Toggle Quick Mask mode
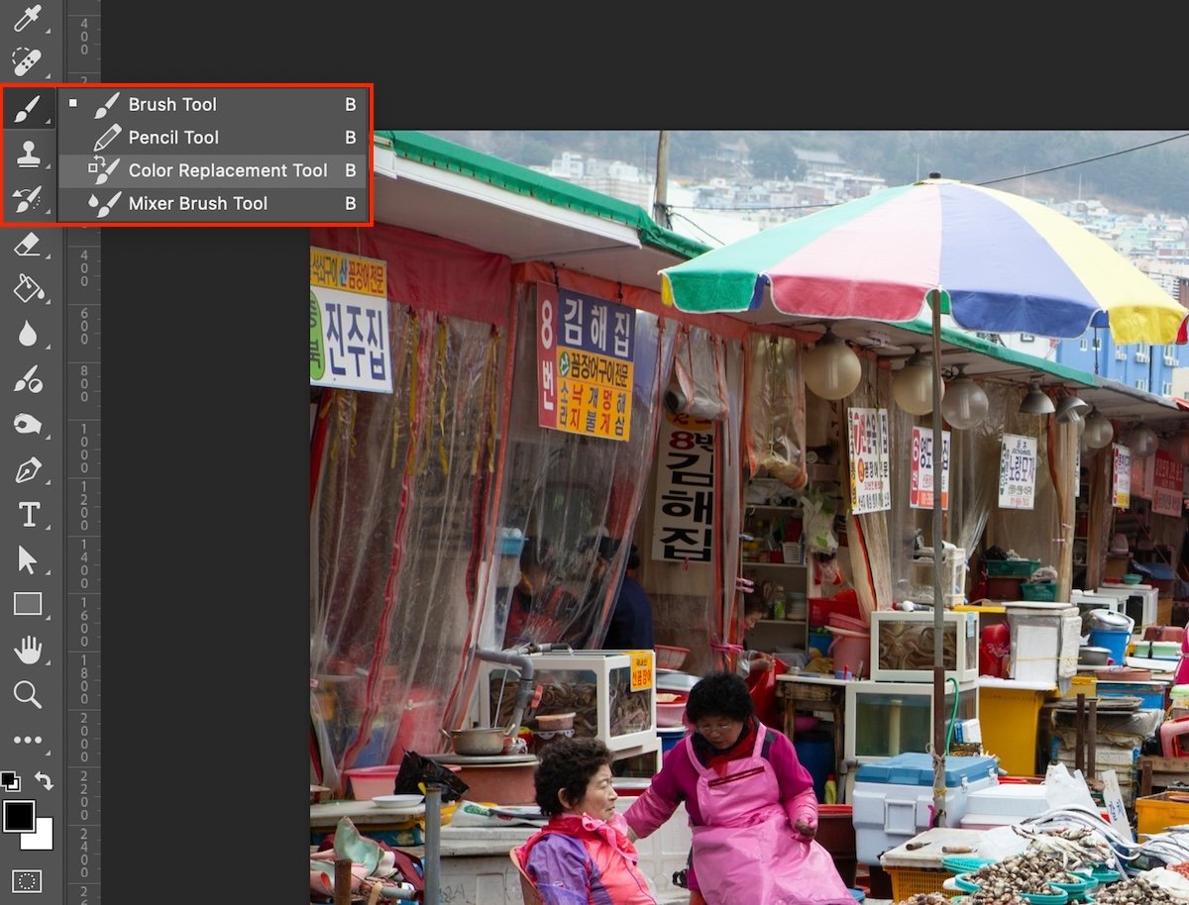The image size is (1189, 905). pos(29,879)
